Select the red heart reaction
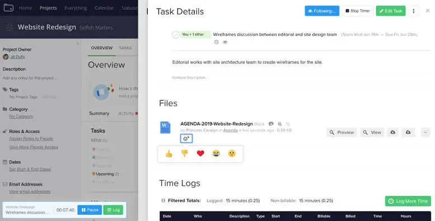This screenshot has height=221, width=435. tap(200, 153)
